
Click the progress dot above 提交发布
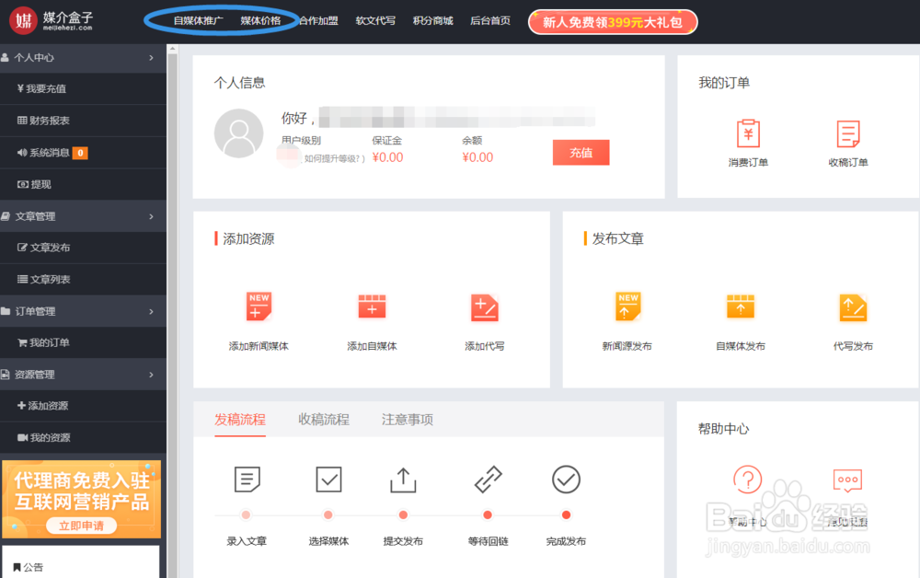point(403,515)
